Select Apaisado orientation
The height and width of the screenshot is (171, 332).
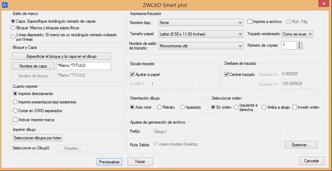click(x=183, y=107)
